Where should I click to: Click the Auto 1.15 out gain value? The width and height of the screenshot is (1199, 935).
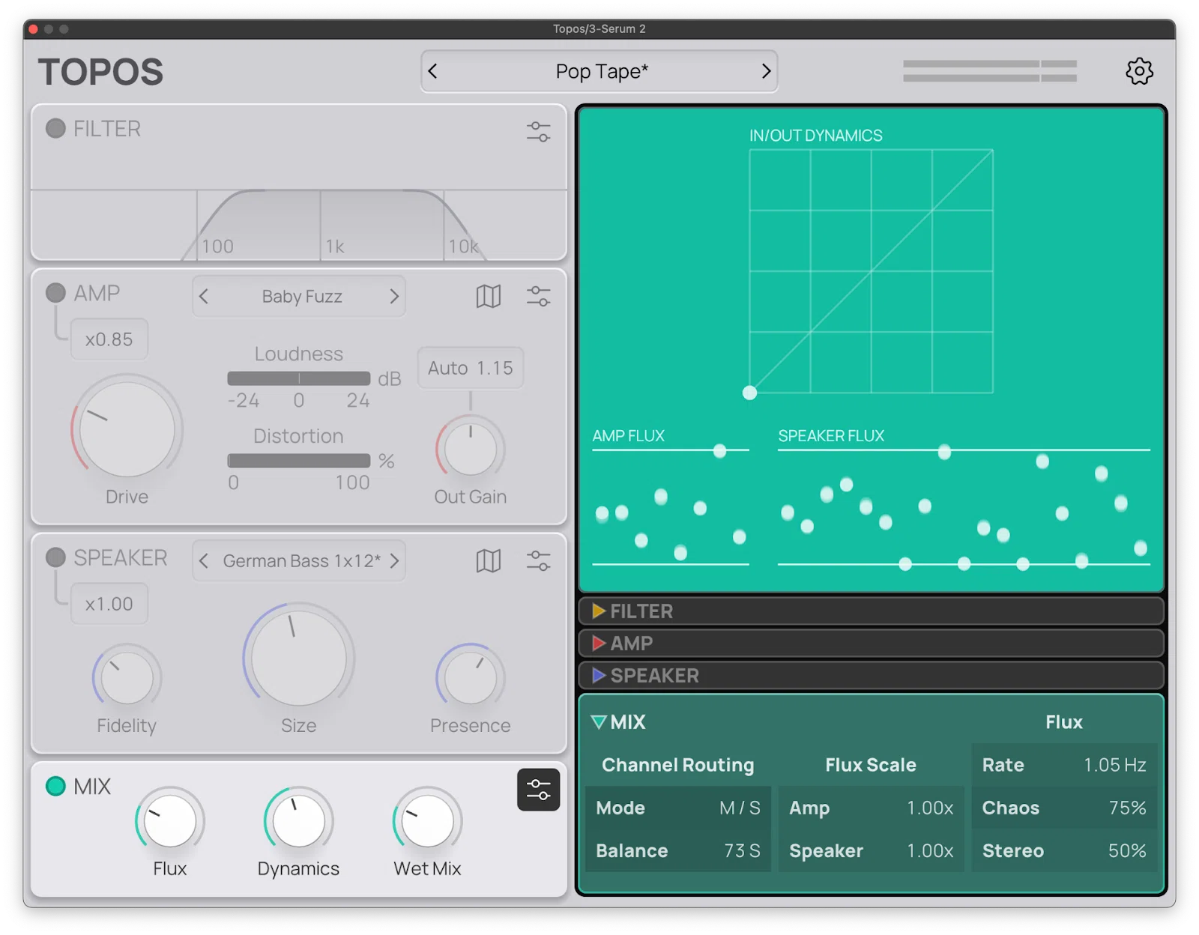click(x=471, y=368)
